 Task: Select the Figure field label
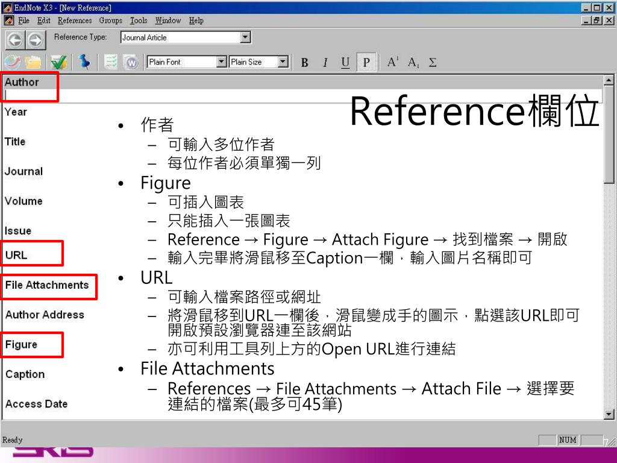point(21,344)
